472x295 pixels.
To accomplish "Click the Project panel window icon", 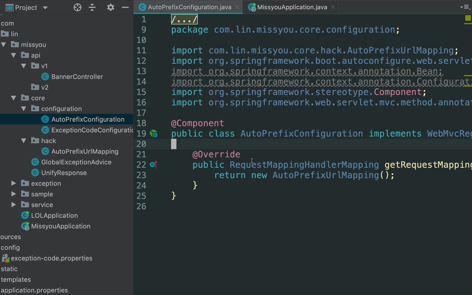I will tap(10, 8).
